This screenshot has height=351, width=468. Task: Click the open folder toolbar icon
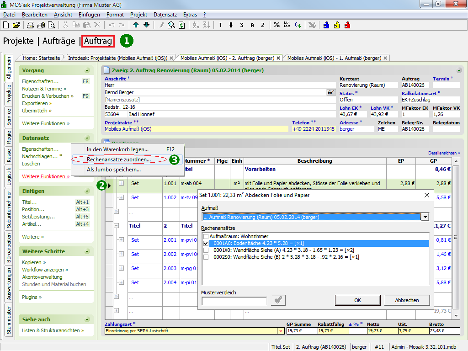click(16, 25)
